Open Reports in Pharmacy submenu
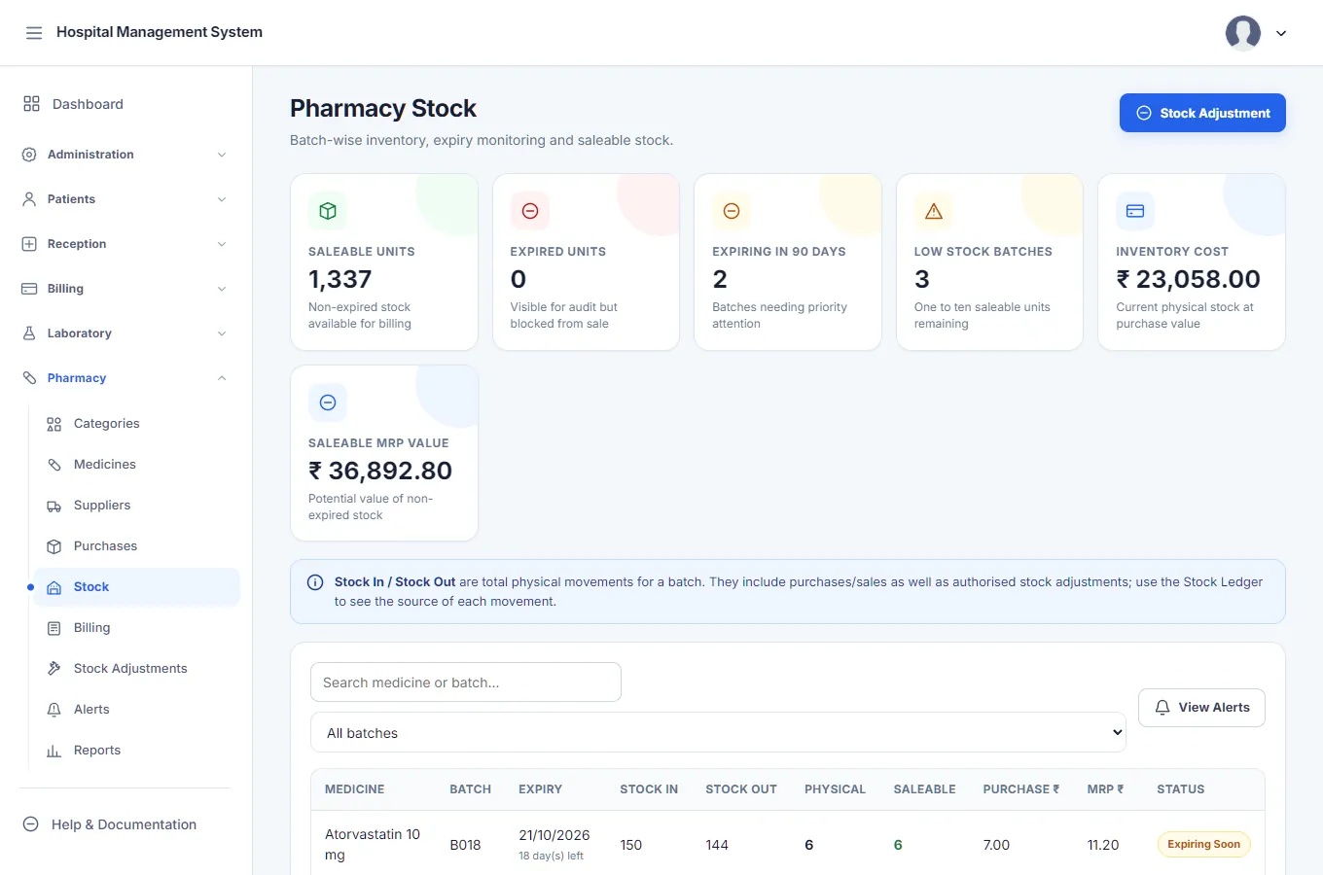This screenshot has width=1323, height=875. (136, 751)
